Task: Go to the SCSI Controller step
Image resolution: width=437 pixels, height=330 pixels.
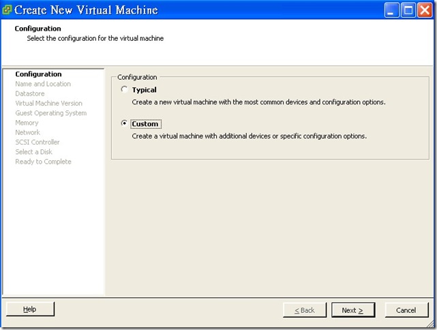Action: pos(37,142)
